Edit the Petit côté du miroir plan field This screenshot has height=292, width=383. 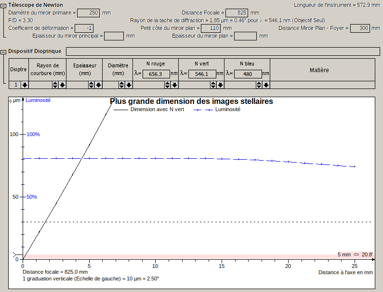(x=211, y=28)
